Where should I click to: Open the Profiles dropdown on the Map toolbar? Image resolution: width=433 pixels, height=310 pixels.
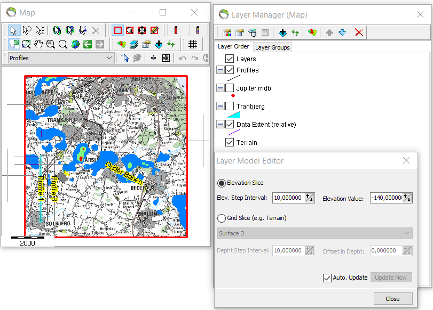click(x=109, y=58)
